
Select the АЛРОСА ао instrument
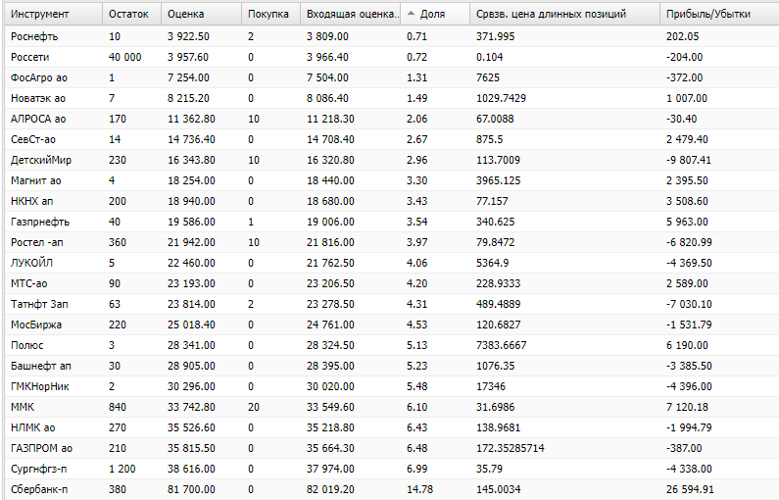tap(38, 119)
